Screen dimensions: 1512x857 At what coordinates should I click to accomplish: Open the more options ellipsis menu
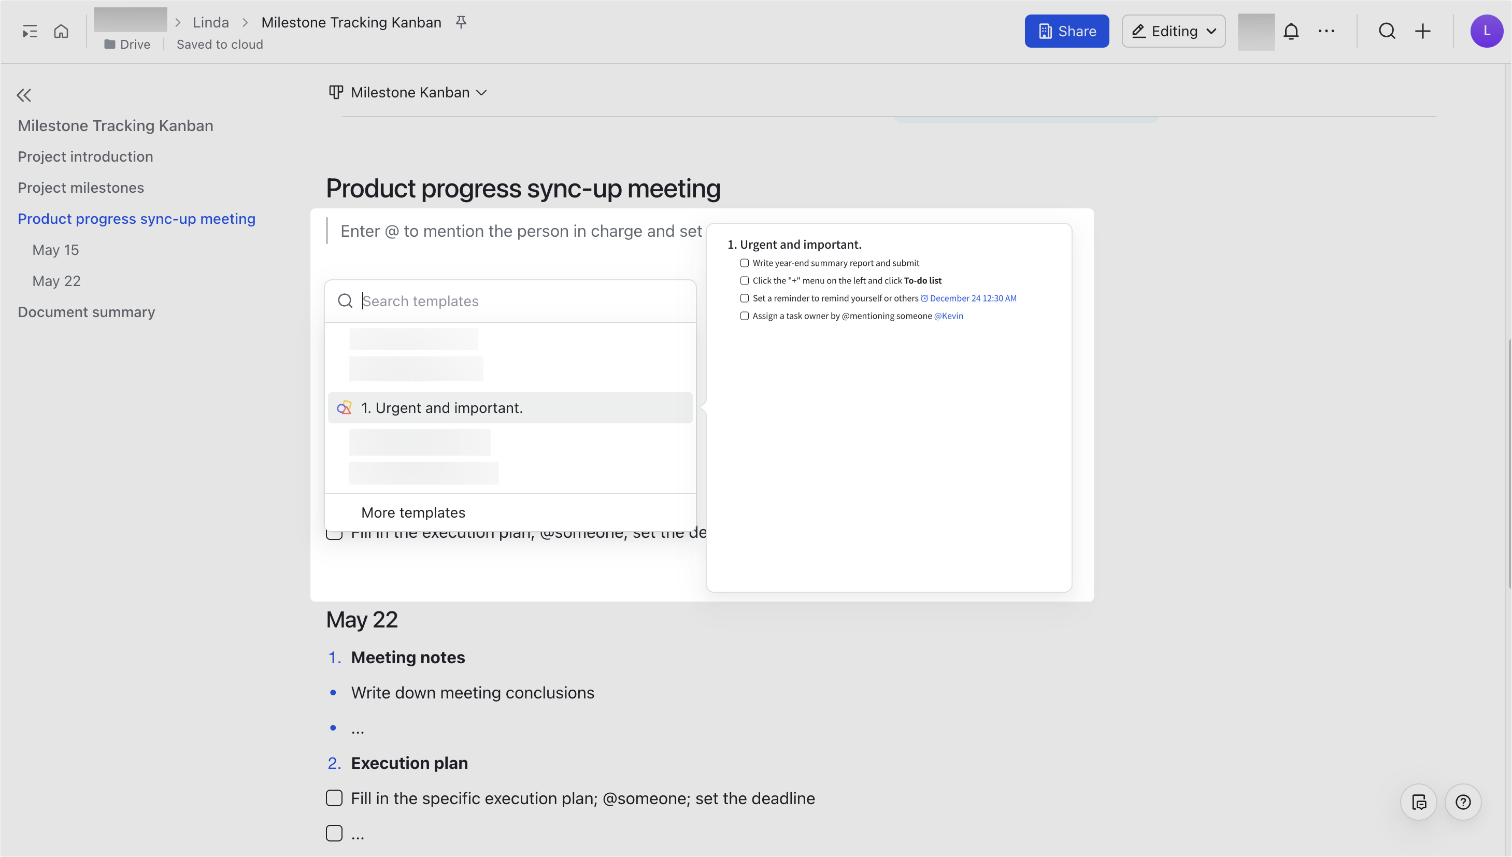click(x=1326, y=31)
